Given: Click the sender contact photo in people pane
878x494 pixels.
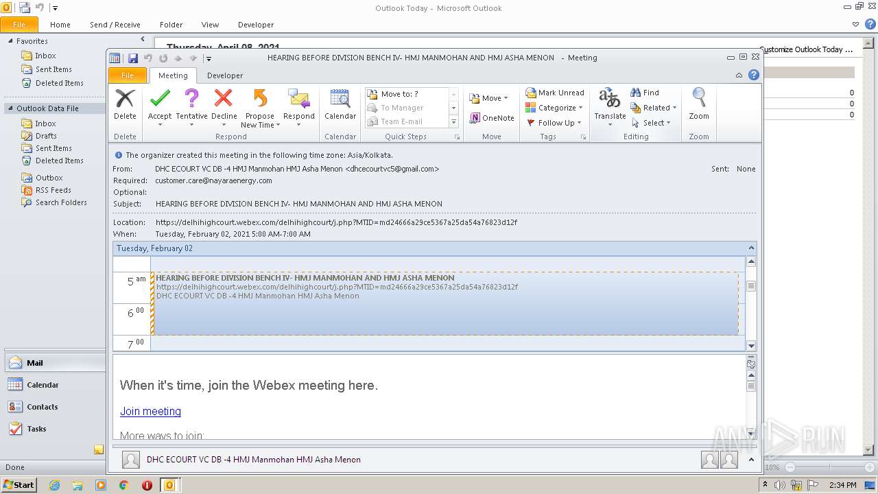Looking at the screenshot, I should tap(131, 460).
